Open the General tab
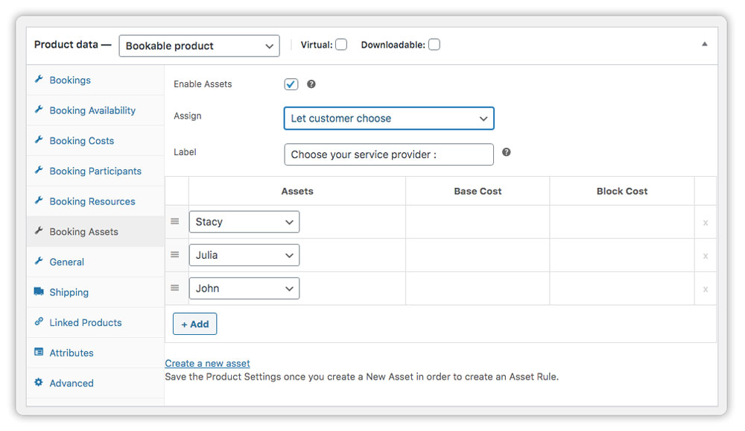Image resolution: width=745 pixels, height=431 pixels. [95, 262]
